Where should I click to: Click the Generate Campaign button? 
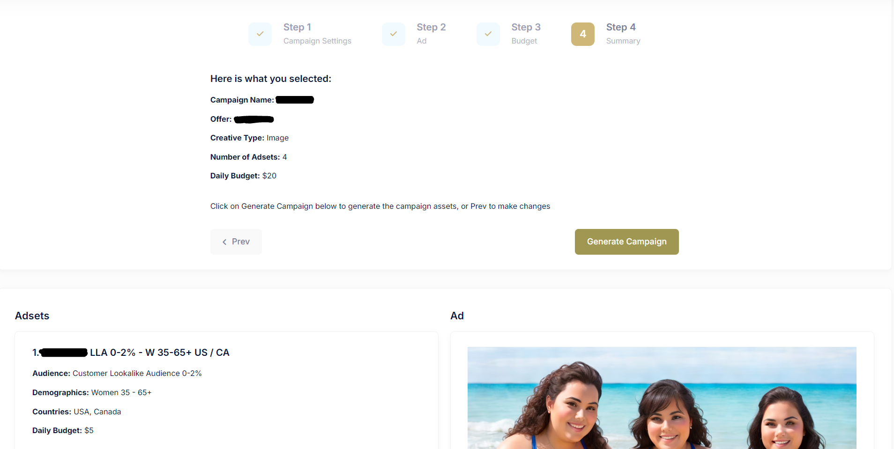tap(627, 242)
